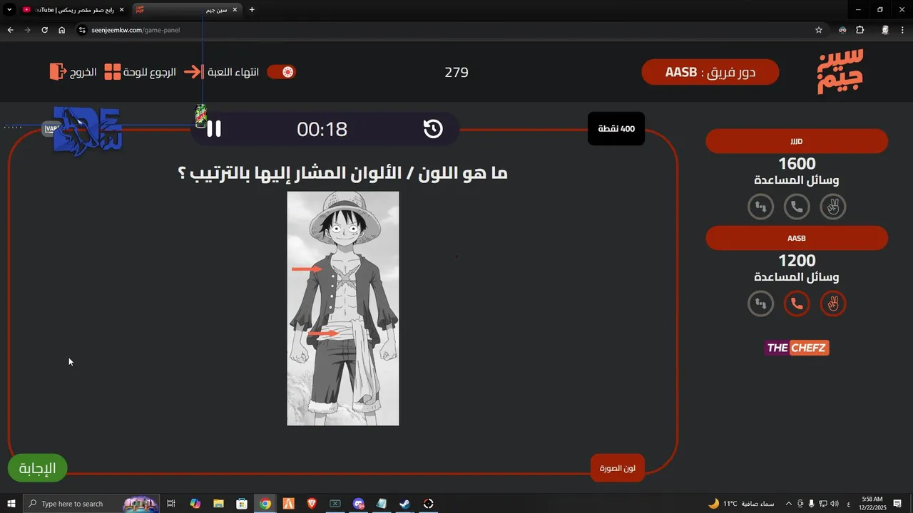
Task: Click AASB score 1200
Action: pyautogui.click(x=797, y=261)
